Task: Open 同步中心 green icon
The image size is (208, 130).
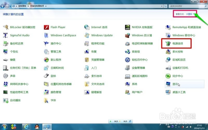Action: [168, 76]
